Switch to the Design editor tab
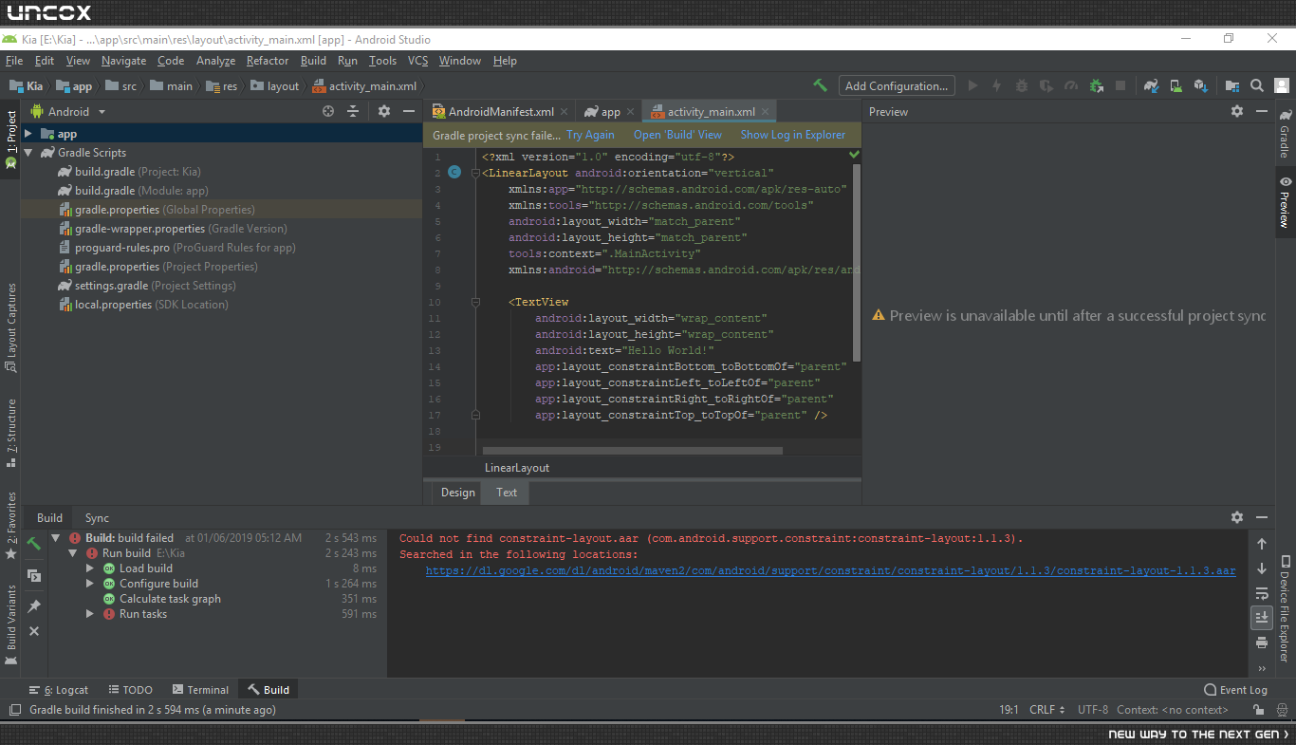 point(457,493)
